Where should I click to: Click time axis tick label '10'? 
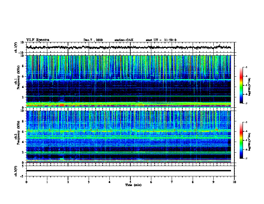(234, 182)
